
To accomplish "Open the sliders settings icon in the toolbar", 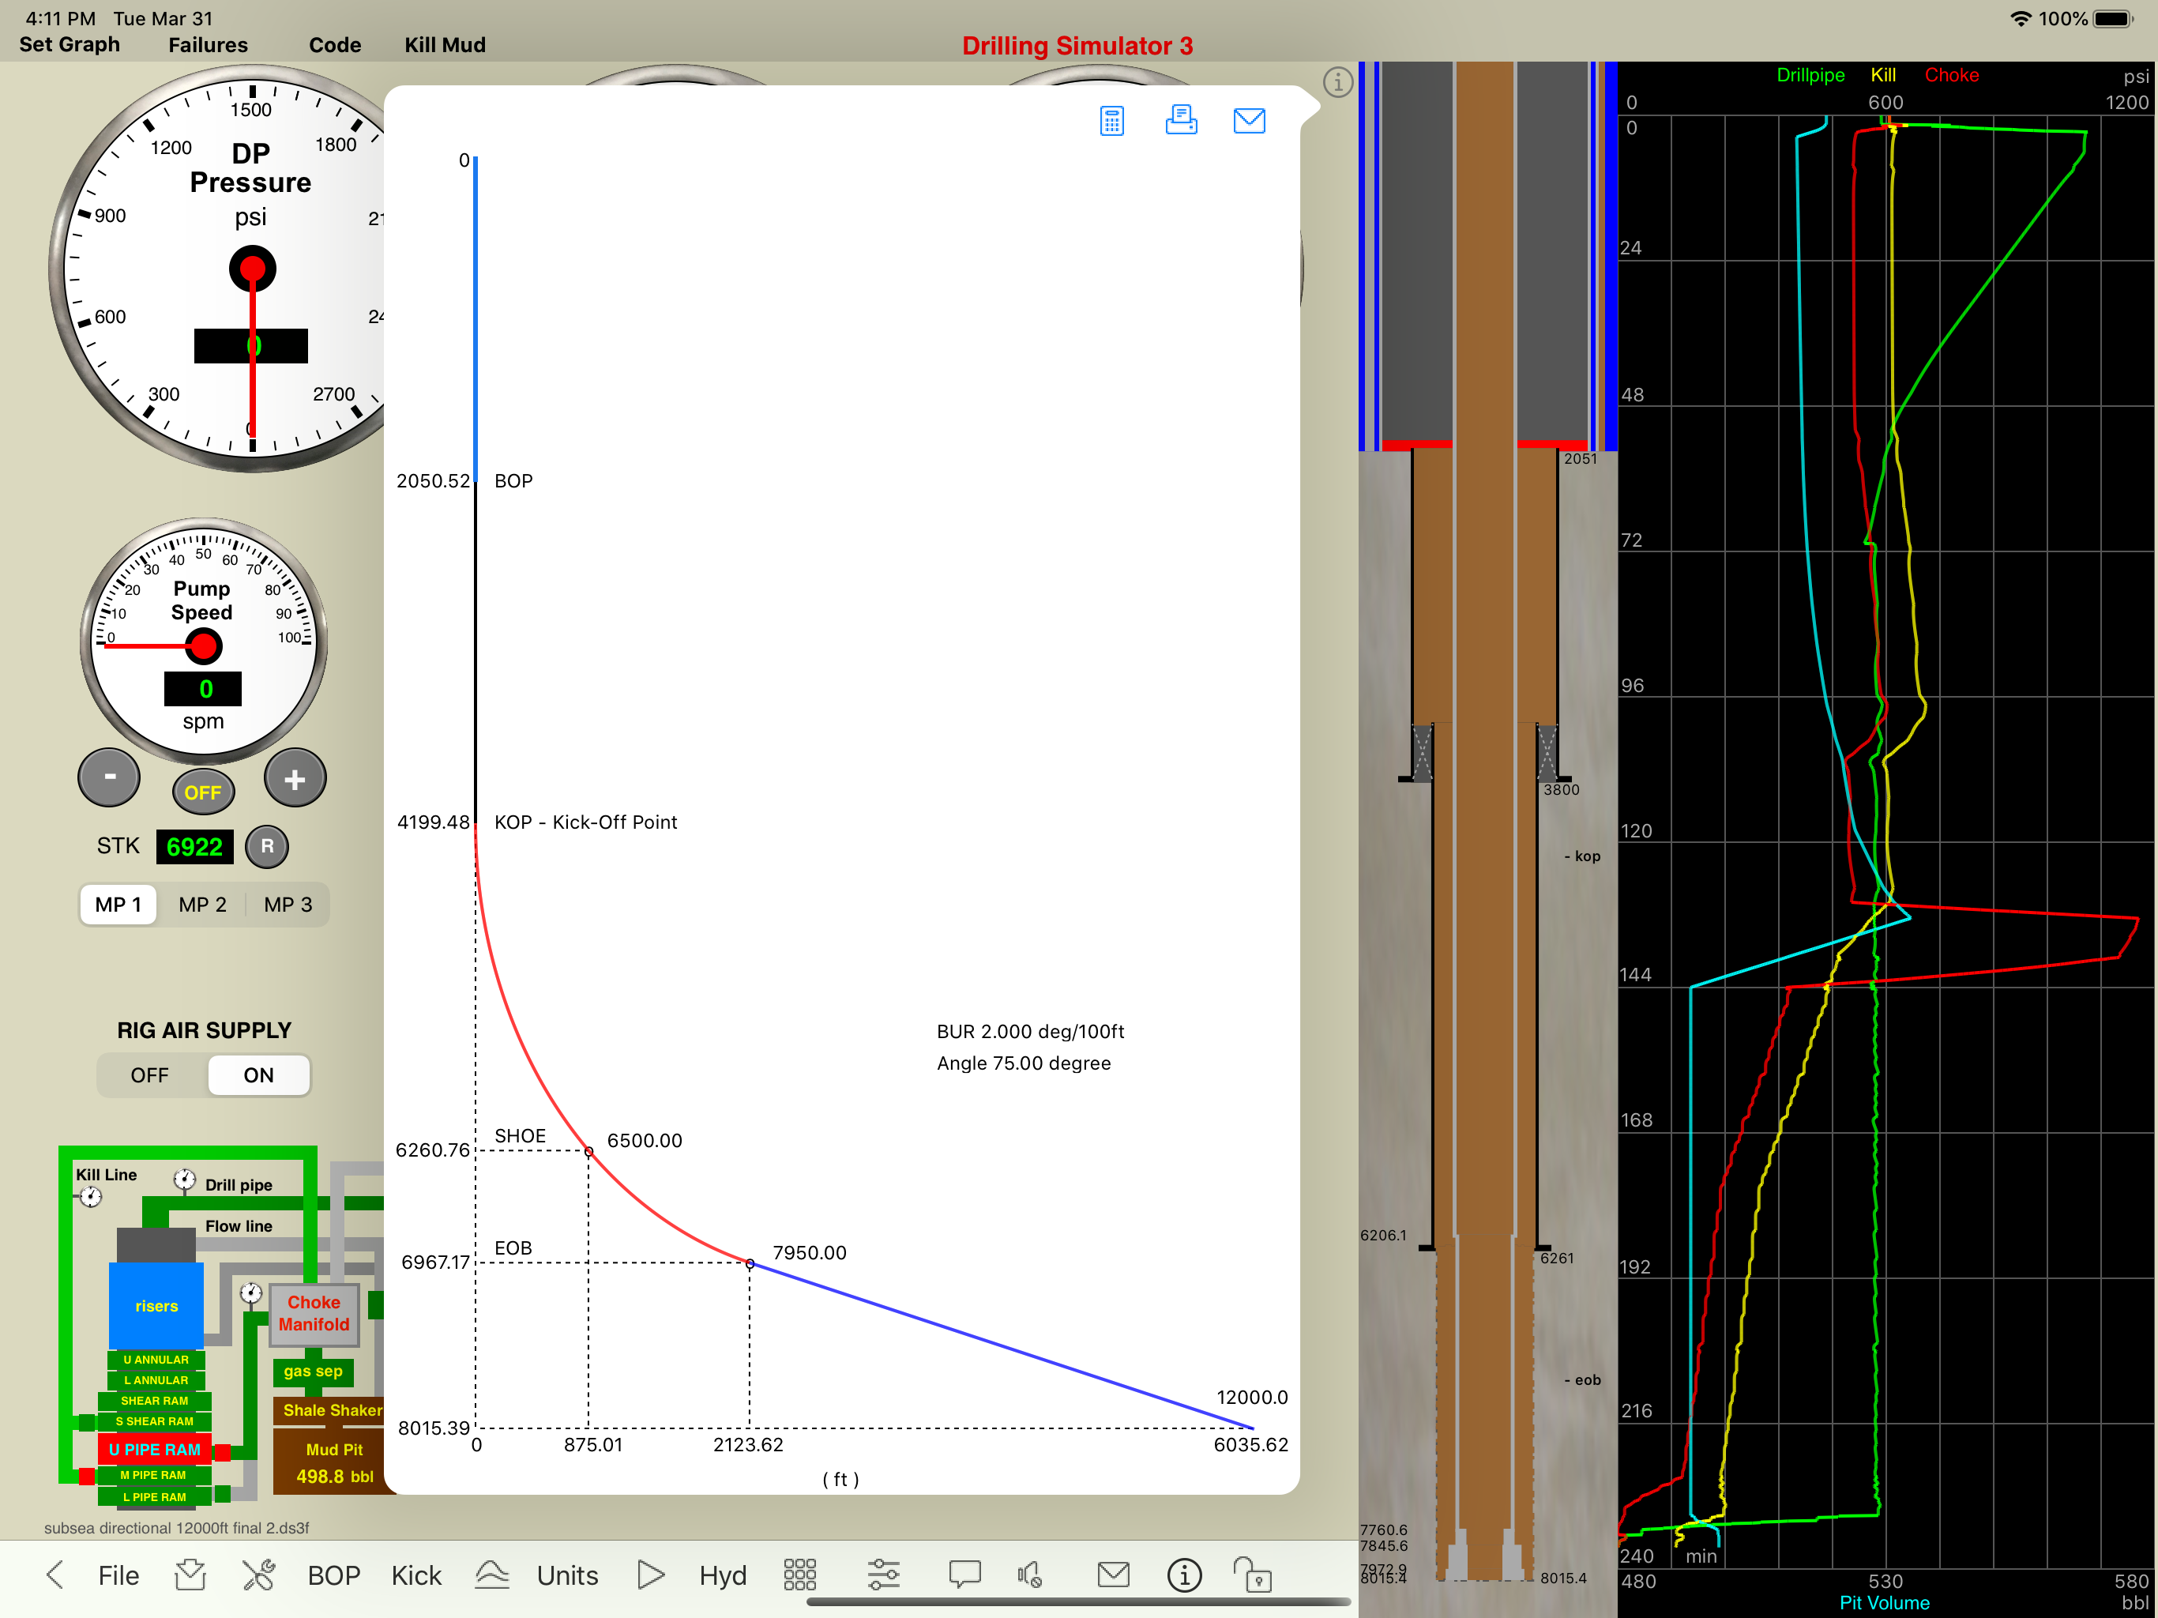I will 883,1574.
